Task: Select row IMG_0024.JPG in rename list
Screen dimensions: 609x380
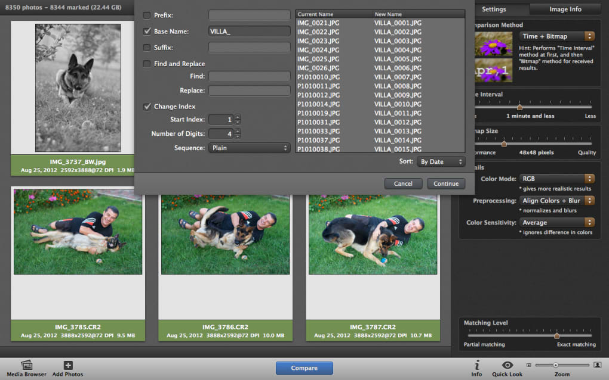Action: pyautogui.click(x=380, y=50)
